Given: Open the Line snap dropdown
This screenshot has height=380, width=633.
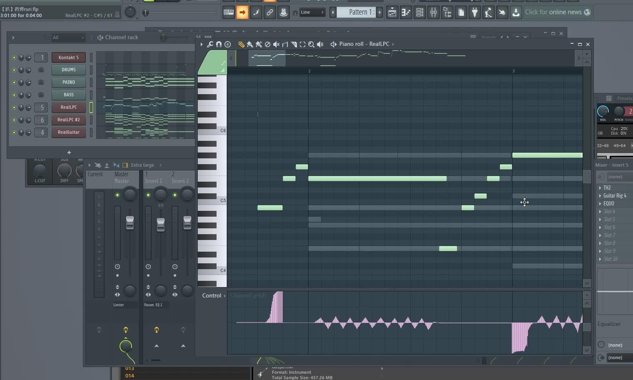Looking at the screenshot, I should 312,12.
